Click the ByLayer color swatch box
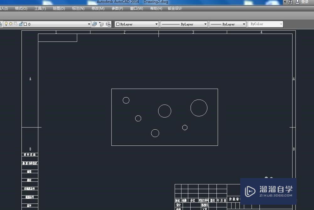Viewport: 314px width, 210px height. click(118, 24)
